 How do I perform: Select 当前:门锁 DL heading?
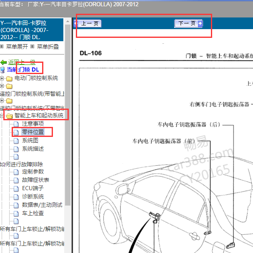tap(23, 69)
